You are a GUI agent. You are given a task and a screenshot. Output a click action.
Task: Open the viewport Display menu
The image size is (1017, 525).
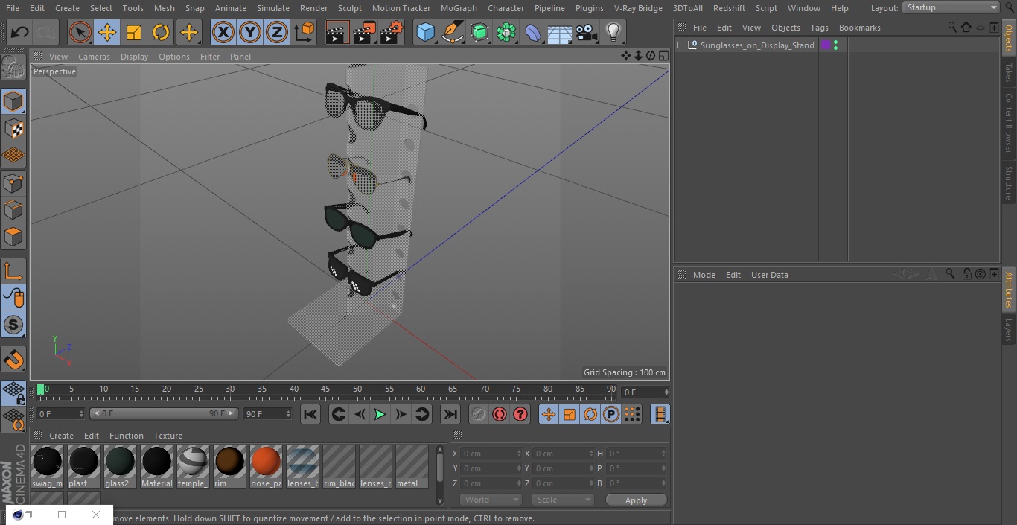[x=134, y=57]
